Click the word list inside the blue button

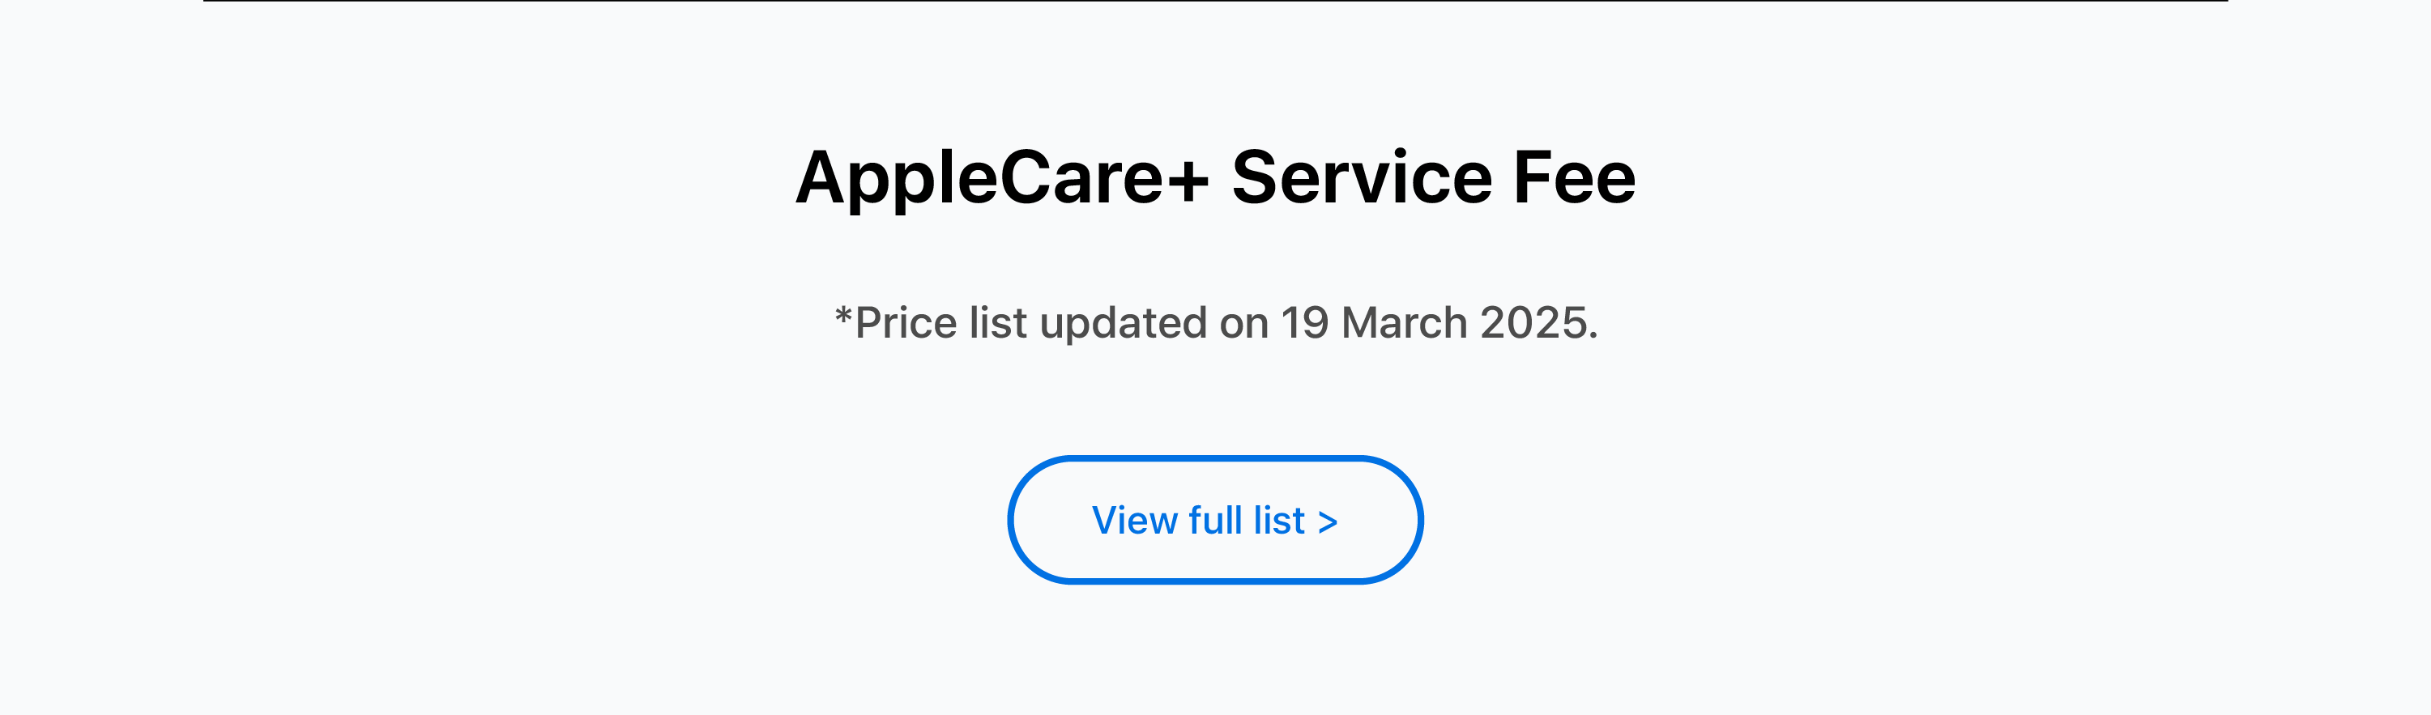[x=1279, y=521]
